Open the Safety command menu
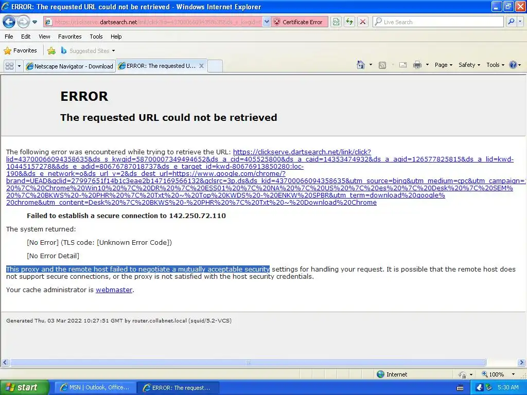The height and width of the screenshot is (395, 527). [x=469, y=65]
